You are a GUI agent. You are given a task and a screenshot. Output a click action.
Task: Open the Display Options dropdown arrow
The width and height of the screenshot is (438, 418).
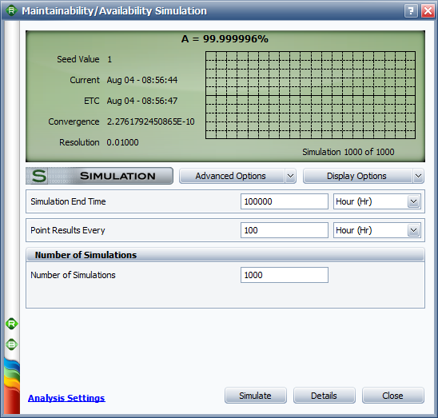[x=418, y=176]
